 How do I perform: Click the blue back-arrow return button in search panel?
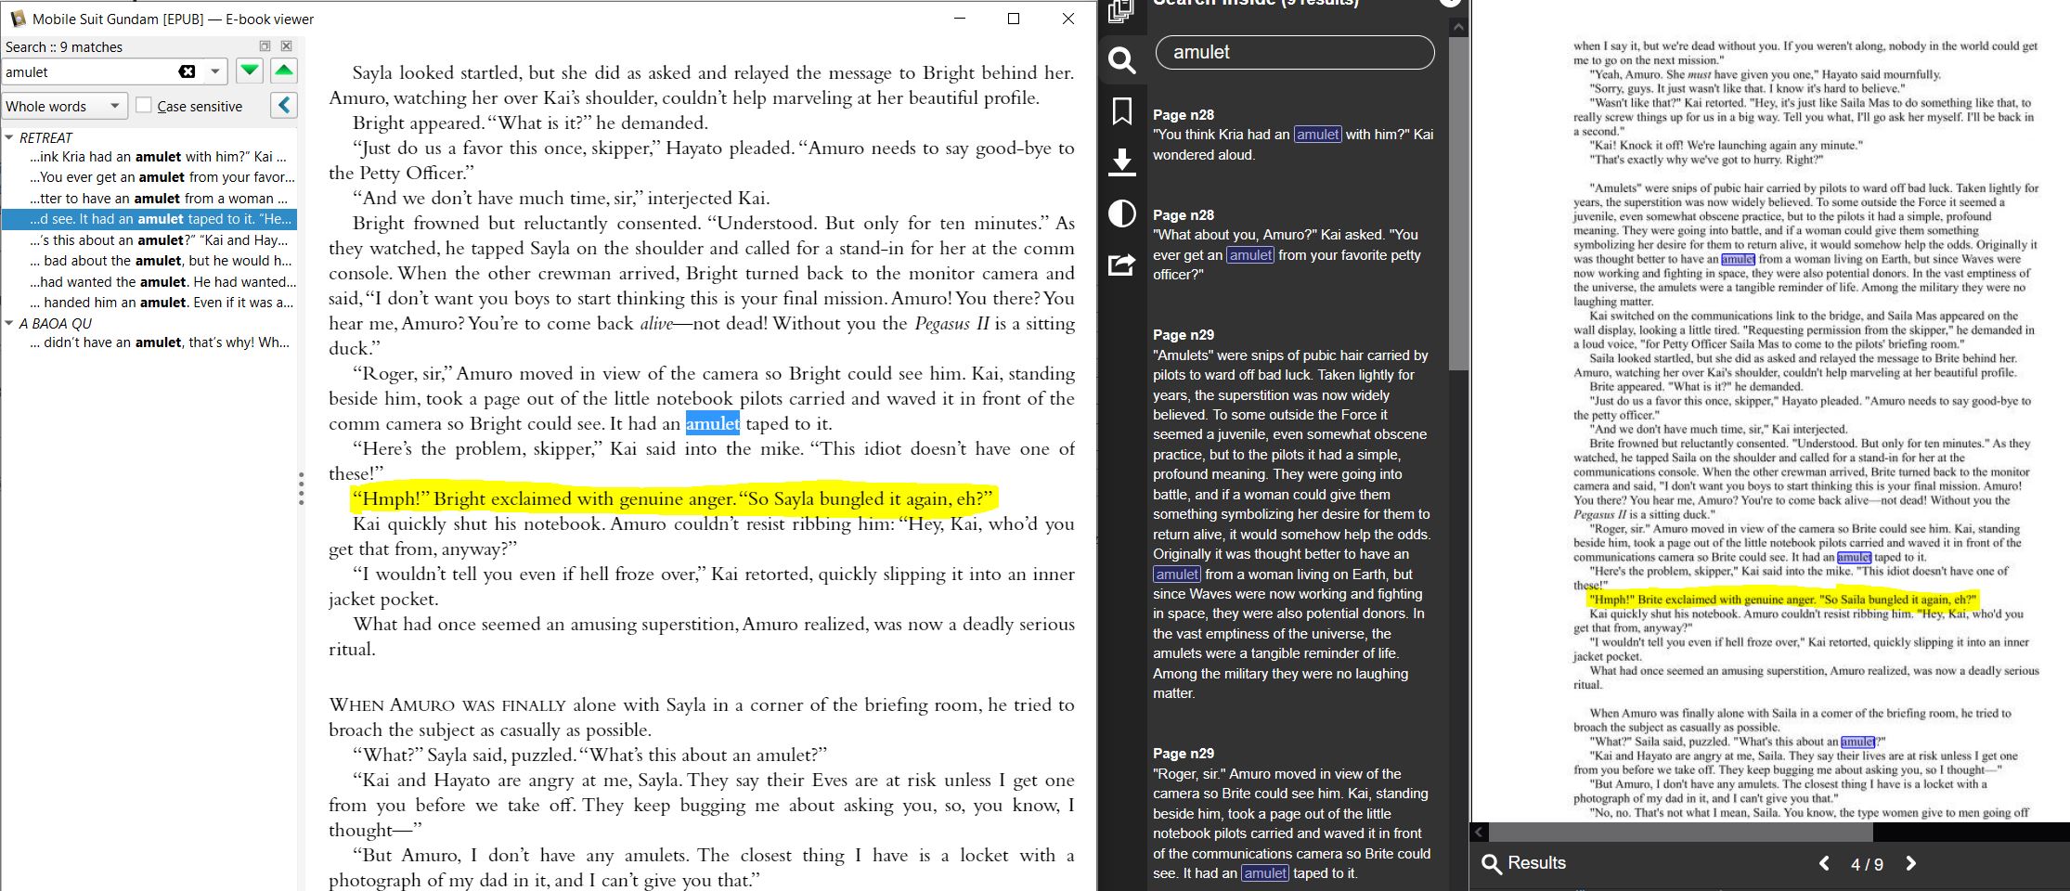[x=284, y=106]
